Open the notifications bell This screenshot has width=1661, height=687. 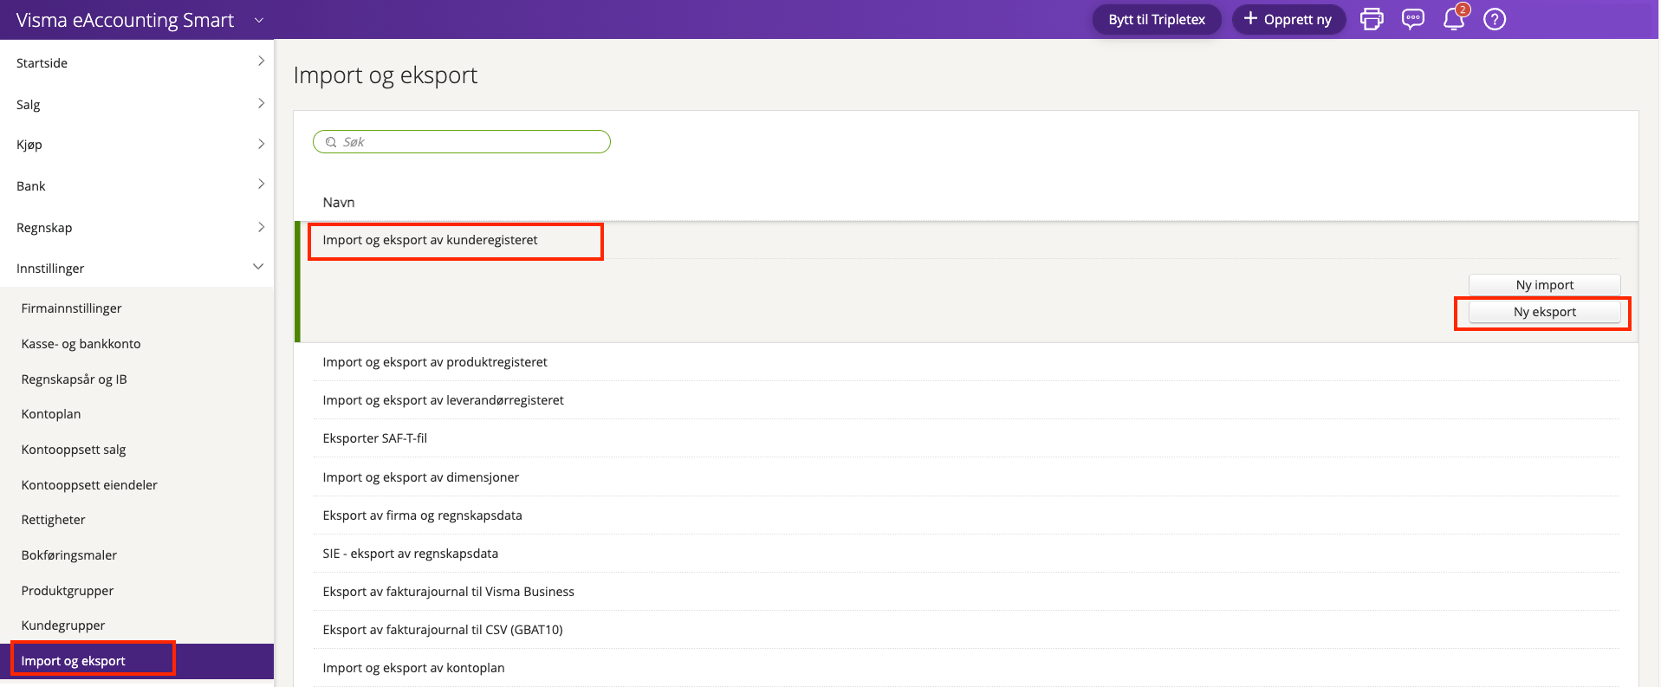(1454, 19)
